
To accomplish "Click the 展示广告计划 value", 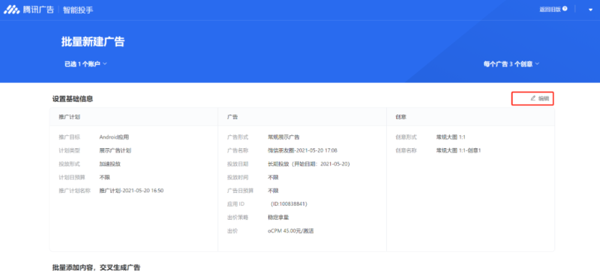I will pyautogui.click(x=115, y=150).
